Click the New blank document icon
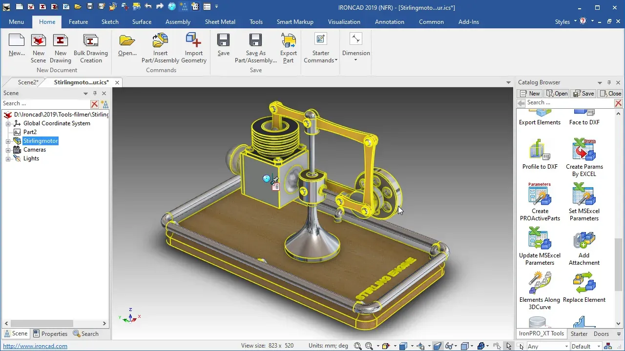The width and height of the screenshot is (625, 351). tap(17, 40)
